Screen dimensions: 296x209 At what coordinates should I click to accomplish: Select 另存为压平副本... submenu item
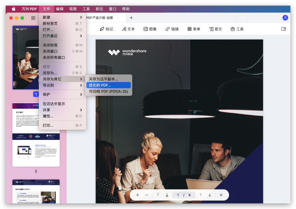[108, 79]
